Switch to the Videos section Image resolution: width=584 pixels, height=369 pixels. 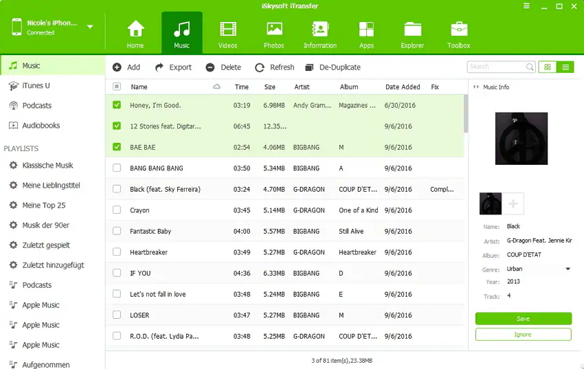point(227,34)
